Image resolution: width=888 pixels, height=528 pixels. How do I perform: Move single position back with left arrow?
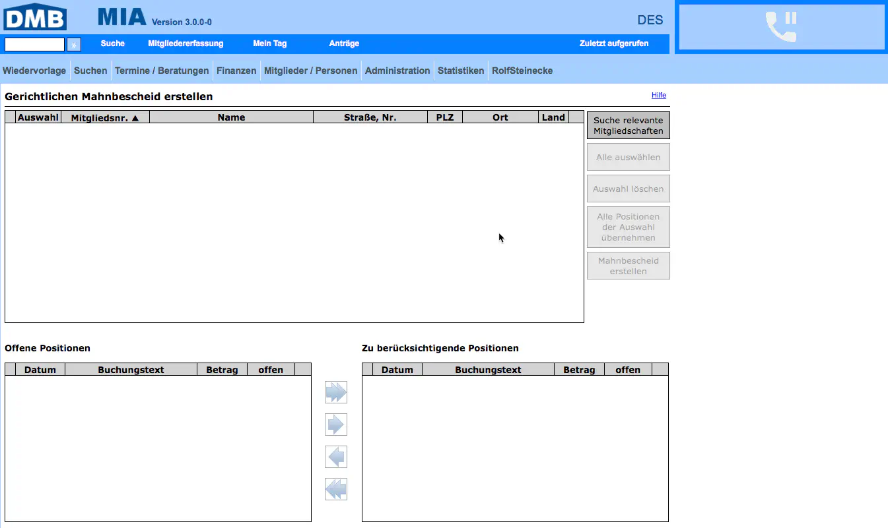tap(335, 457)
